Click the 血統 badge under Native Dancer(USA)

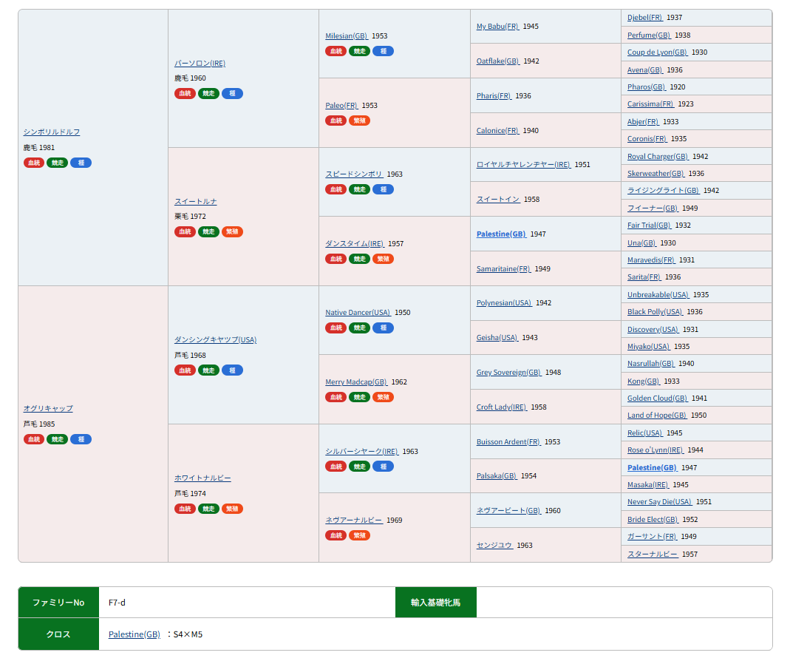click(x=336, y=328)
